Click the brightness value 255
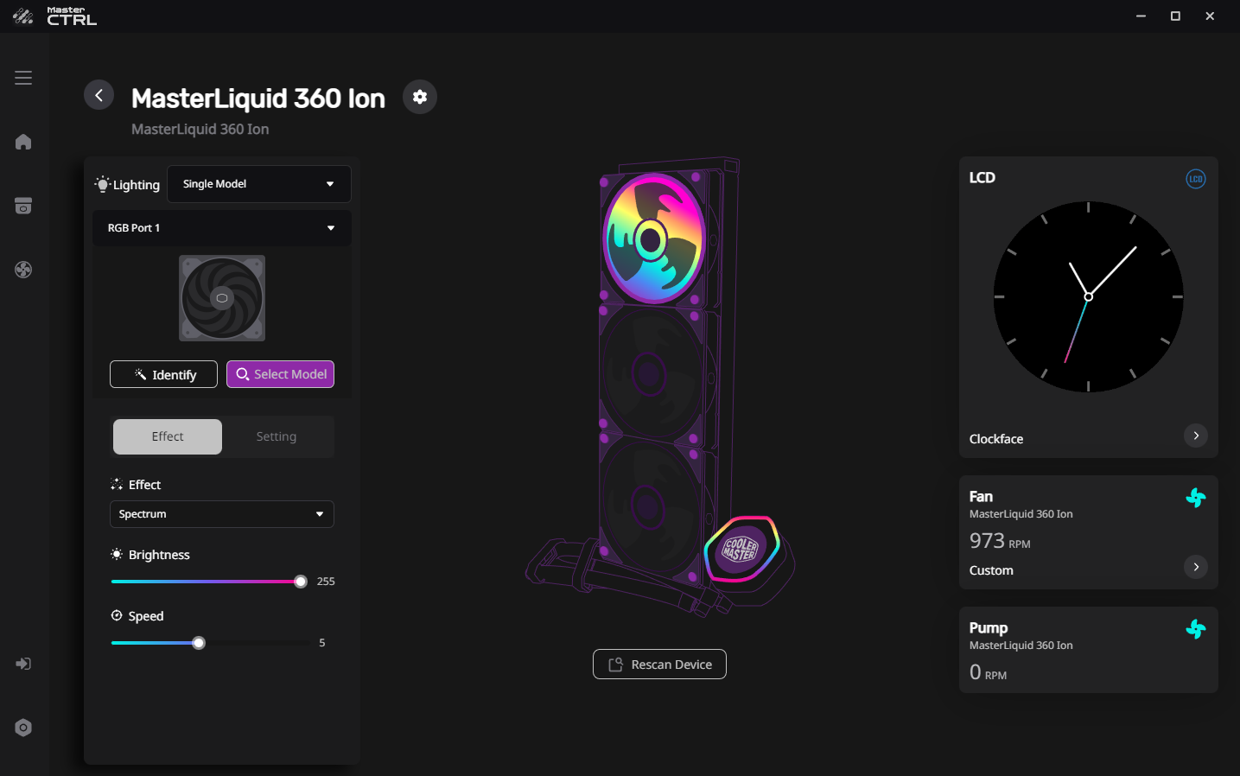Viewport: 1240px width, 776px height. pyautogui.click(x=326, y=582)
